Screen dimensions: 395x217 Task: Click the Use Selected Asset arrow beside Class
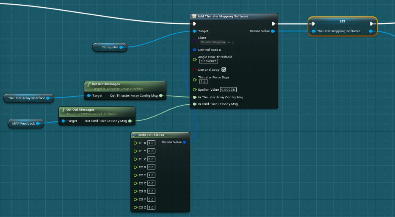point(229,42)
